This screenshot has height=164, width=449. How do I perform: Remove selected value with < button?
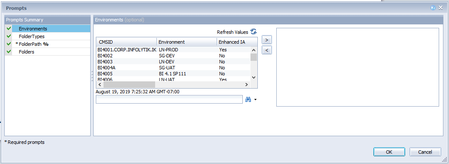(x=266, y=50)
